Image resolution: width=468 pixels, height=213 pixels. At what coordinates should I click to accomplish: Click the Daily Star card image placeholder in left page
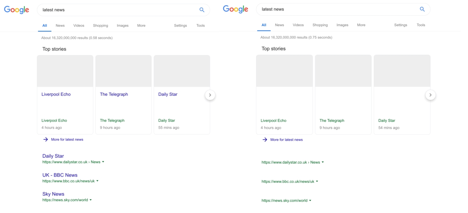coord(182,71)
